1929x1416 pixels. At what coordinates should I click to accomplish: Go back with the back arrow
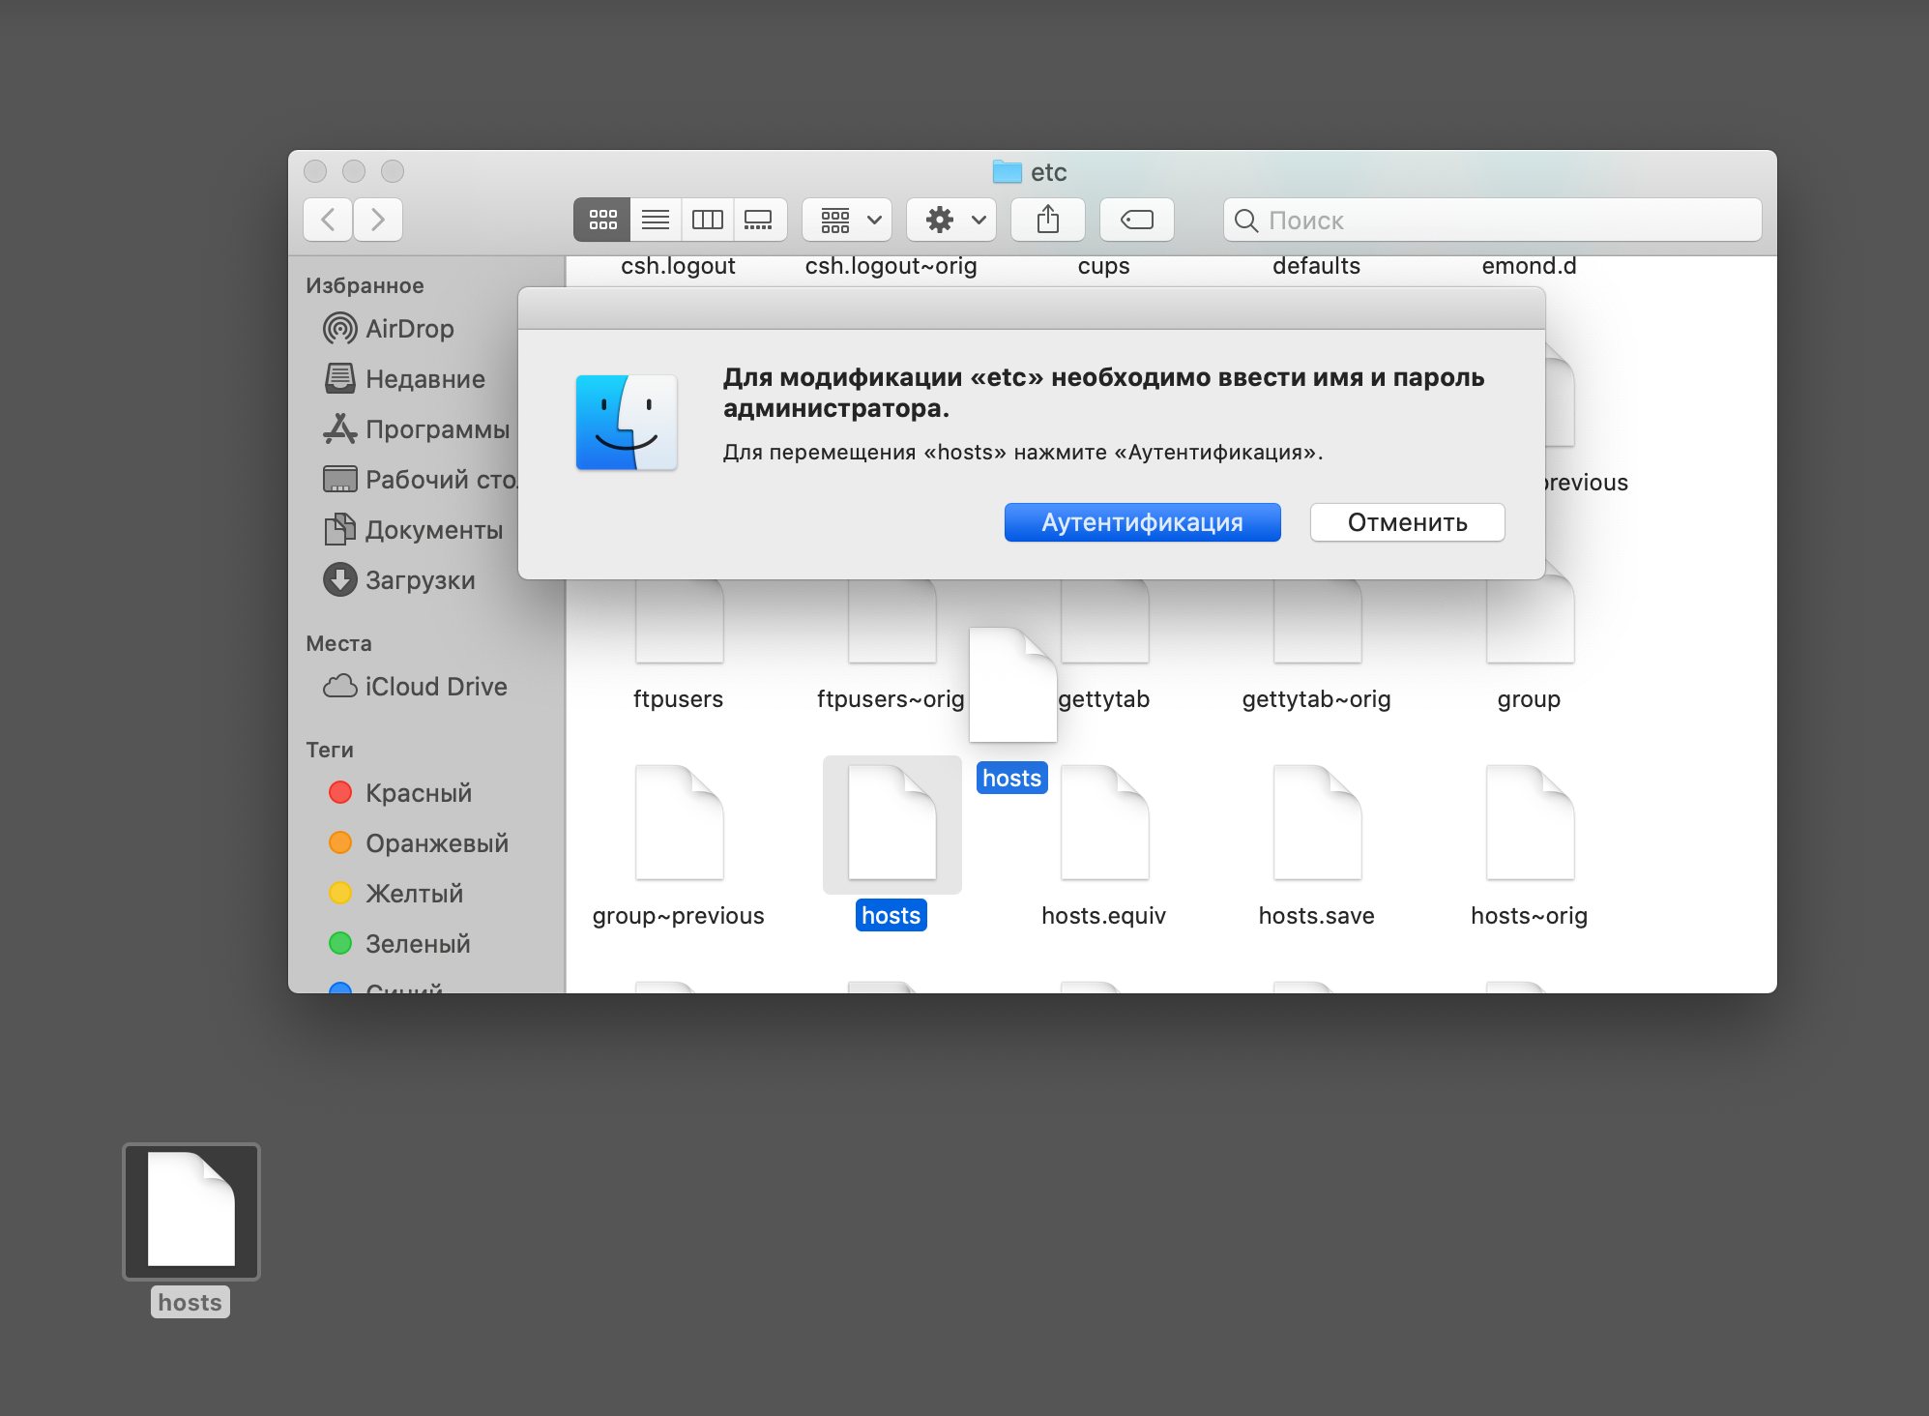click(x=328, y=220)
